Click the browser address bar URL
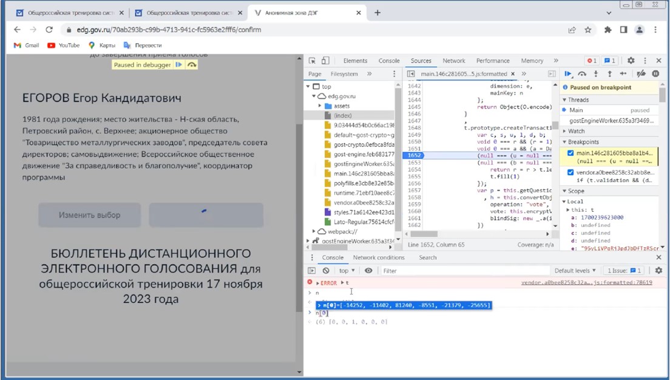This screenshot has width=670, height=380. [x=169, y=30]
